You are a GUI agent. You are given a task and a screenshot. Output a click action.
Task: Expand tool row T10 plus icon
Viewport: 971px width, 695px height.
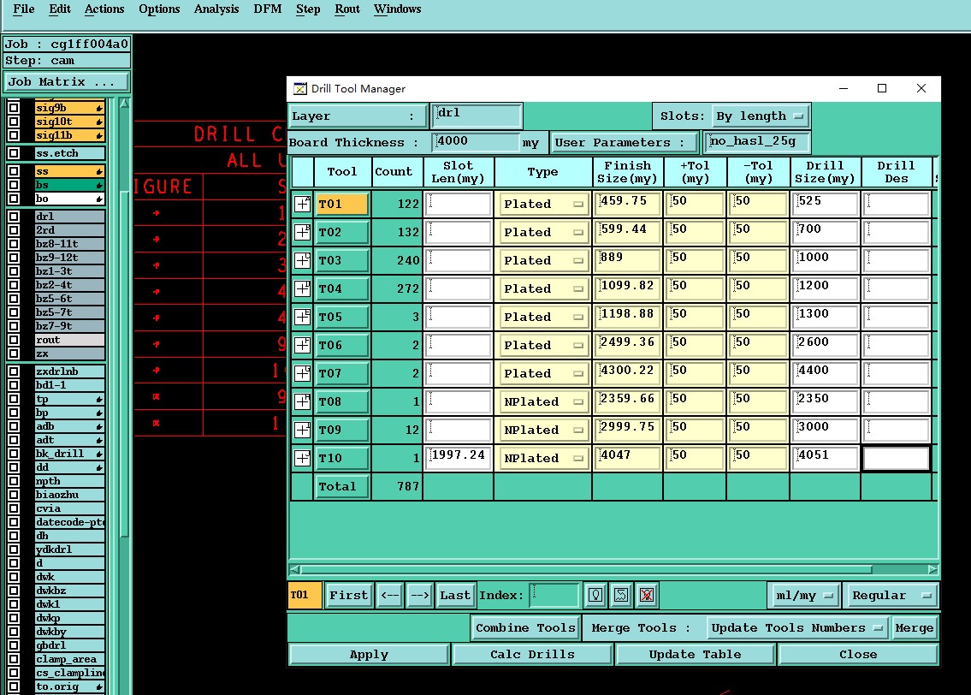tap(302, 458)
